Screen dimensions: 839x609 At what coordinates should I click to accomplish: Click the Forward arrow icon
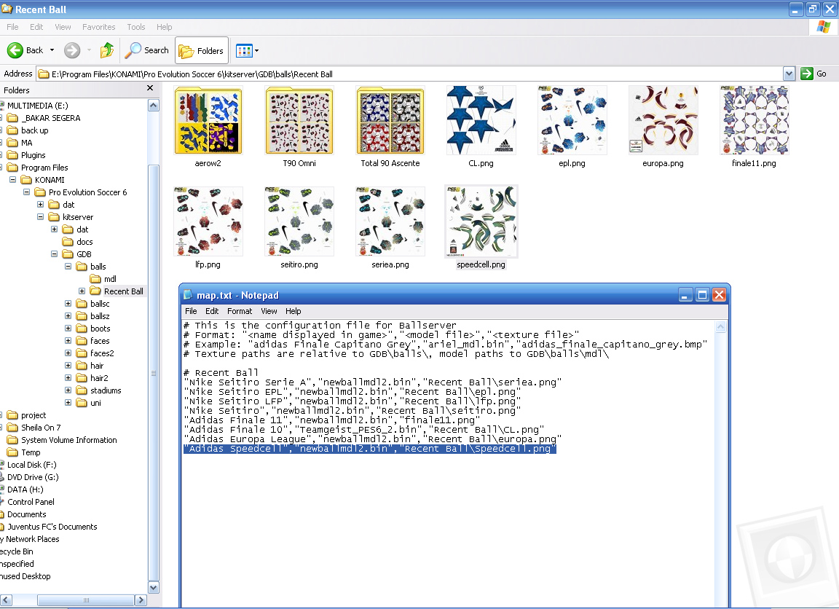(x=71, y=50)
